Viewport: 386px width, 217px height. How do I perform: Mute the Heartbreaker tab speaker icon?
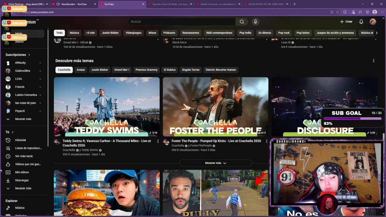(58, 4)
